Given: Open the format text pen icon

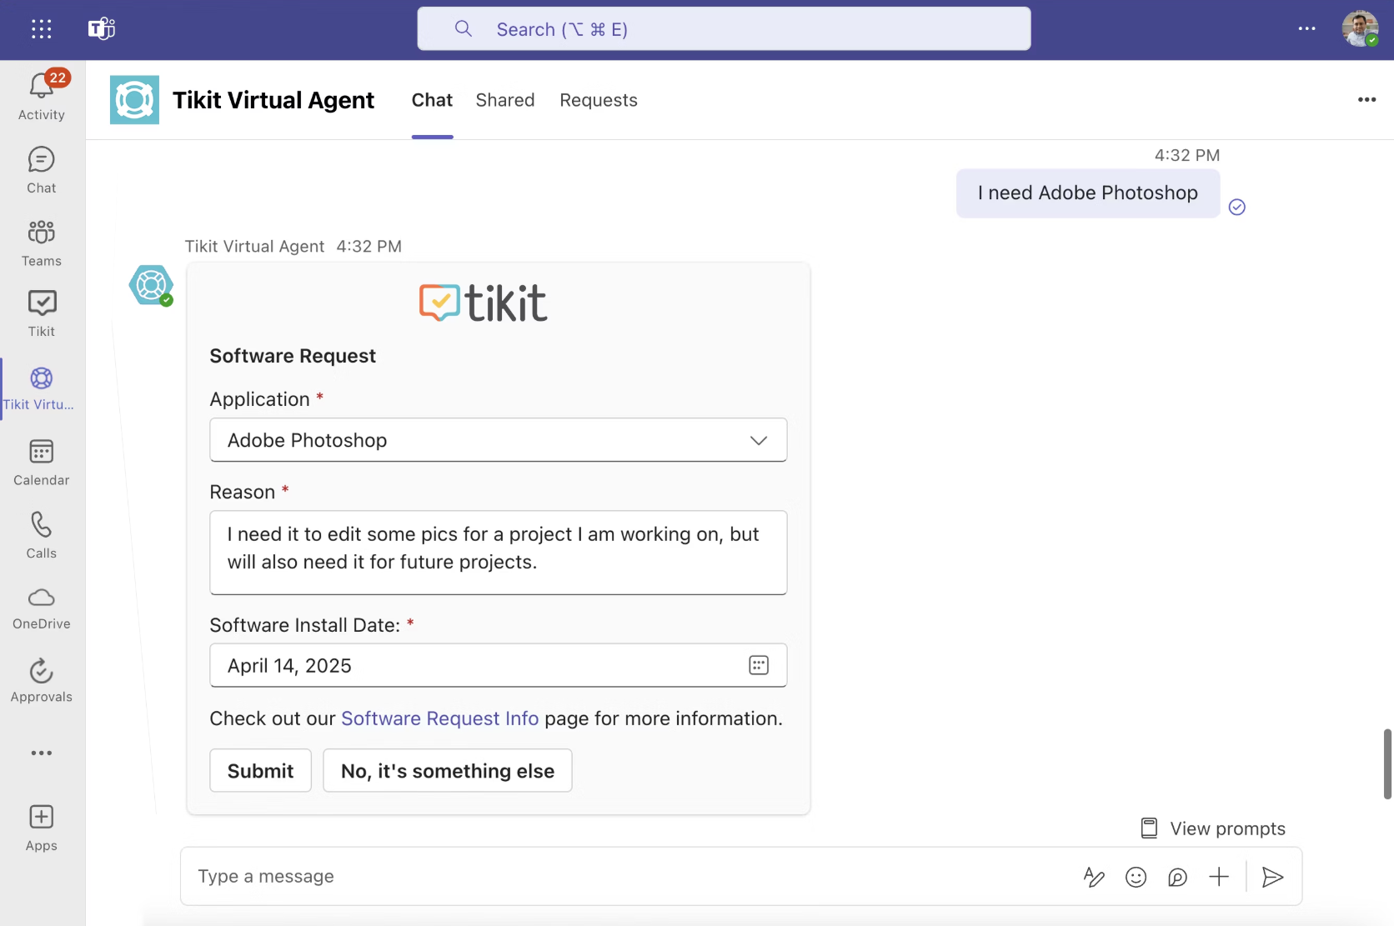Looking at the screenshot, I should point(1094,877).
